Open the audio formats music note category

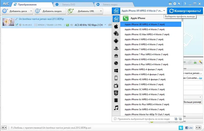(116, 108)
